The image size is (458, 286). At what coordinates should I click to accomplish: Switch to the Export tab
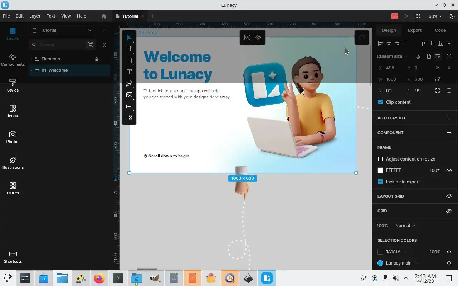coord(414,30)
